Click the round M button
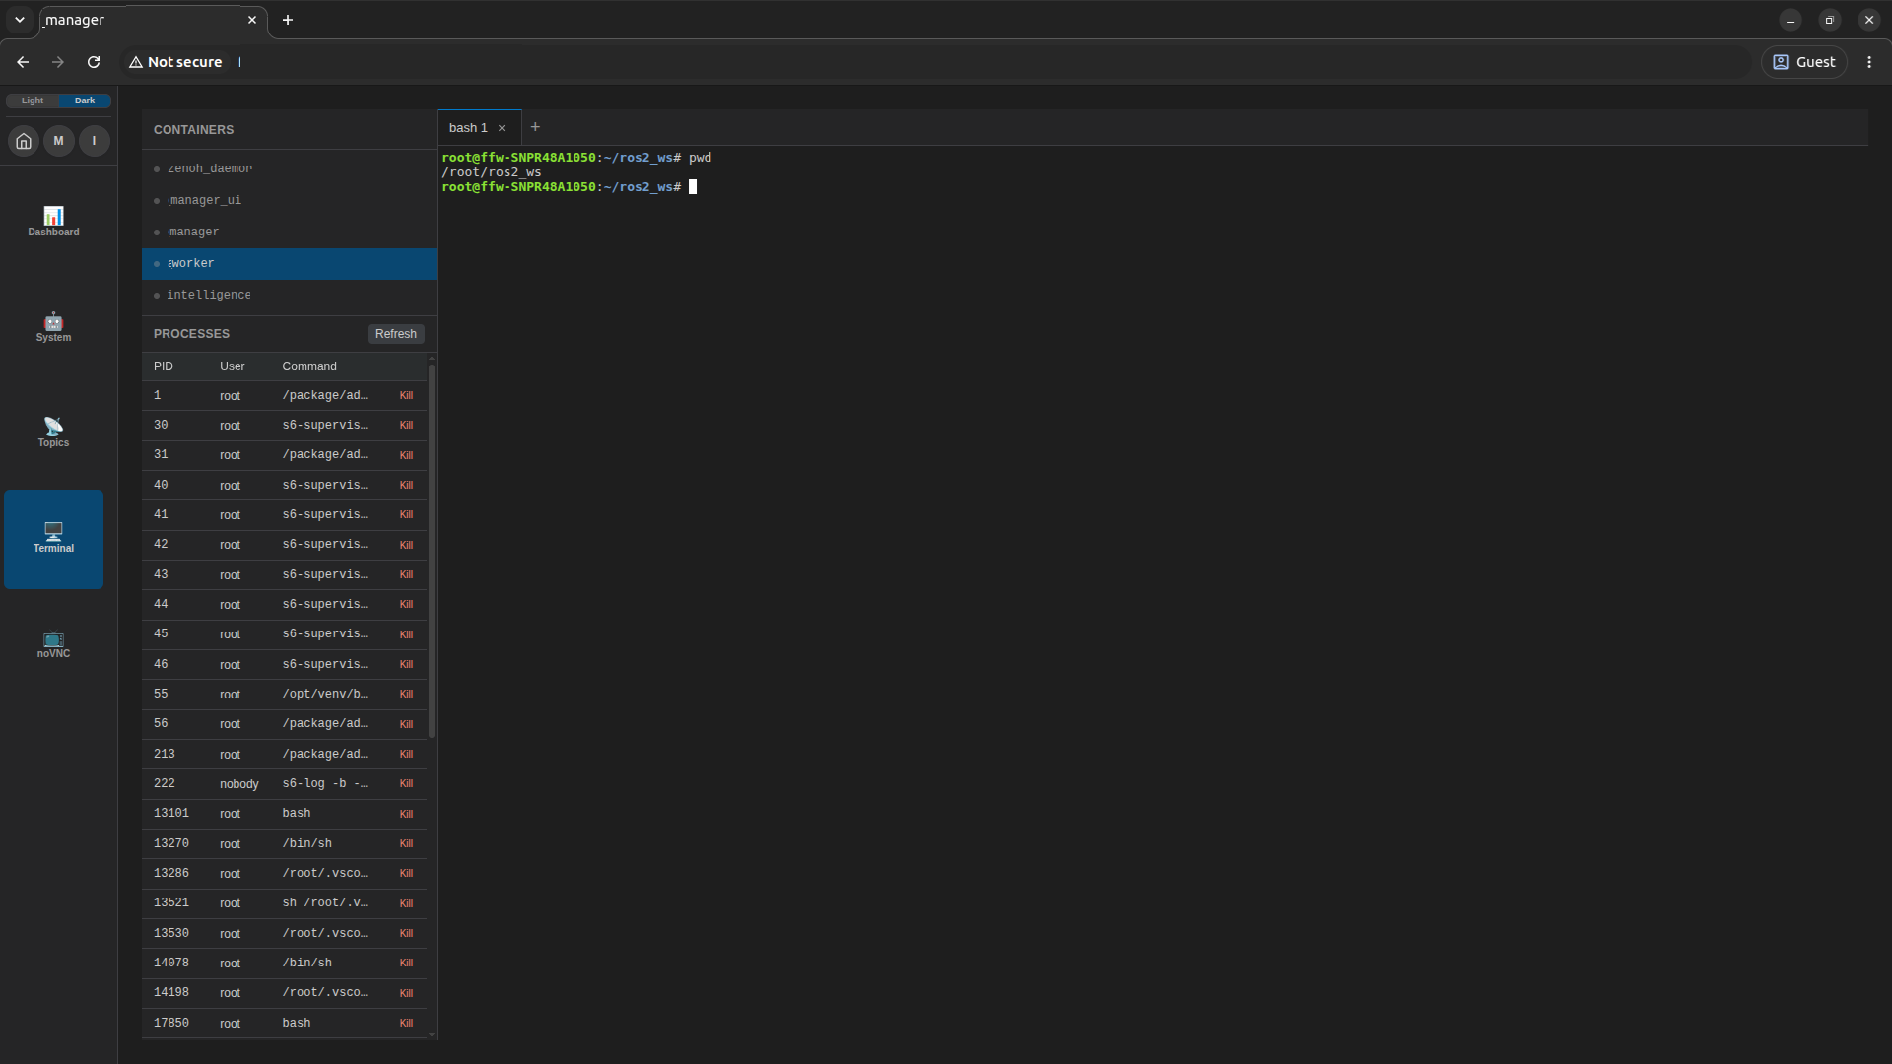 [59, 141]
